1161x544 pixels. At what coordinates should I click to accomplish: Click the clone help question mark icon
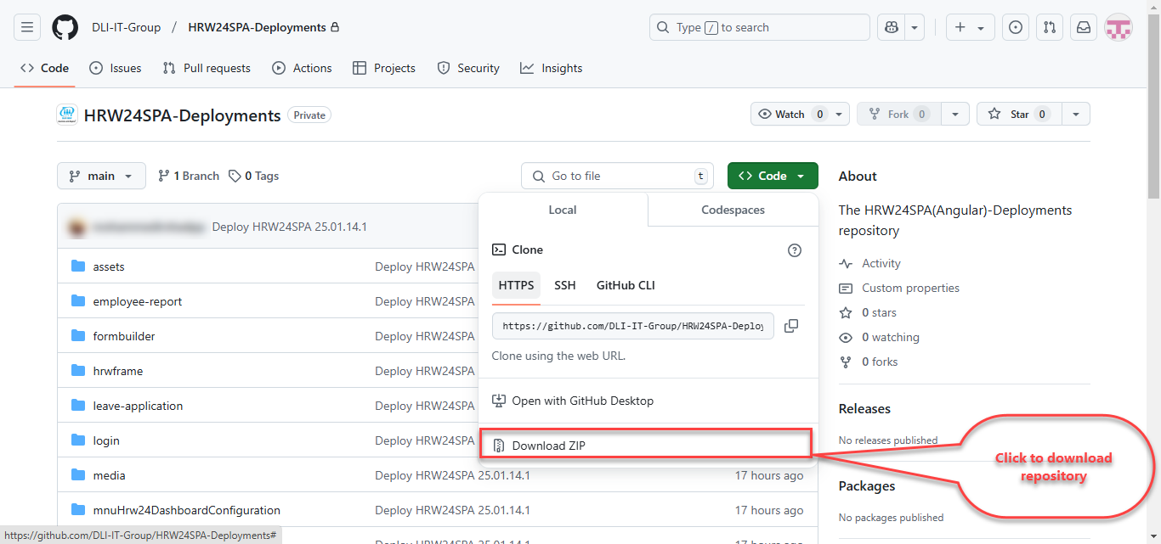[x=795, y=250]
